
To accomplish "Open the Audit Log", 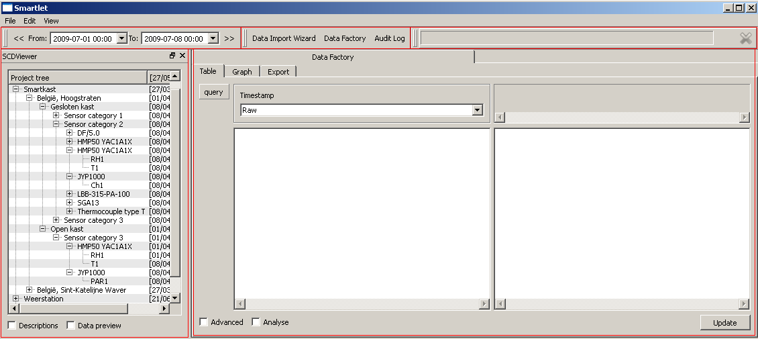I will (390, 38).
